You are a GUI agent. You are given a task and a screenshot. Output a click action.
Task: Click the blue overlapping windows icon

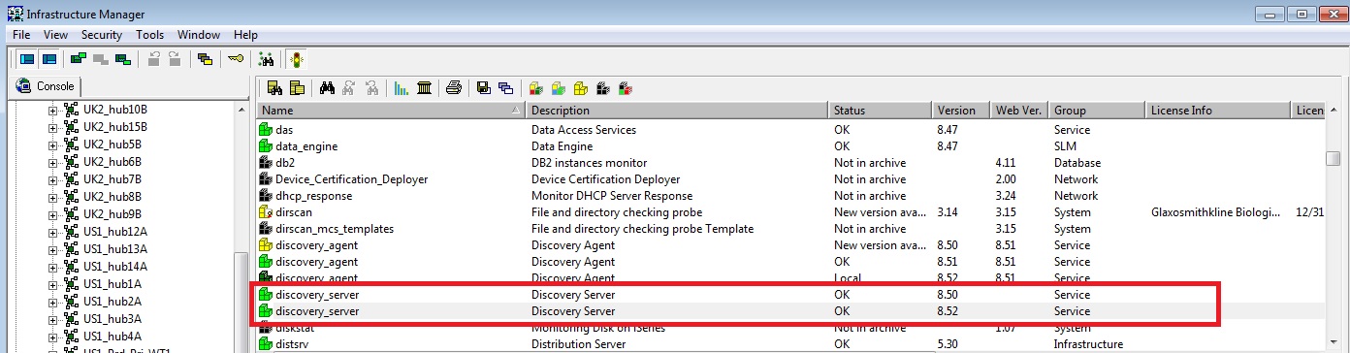point(505,87)
